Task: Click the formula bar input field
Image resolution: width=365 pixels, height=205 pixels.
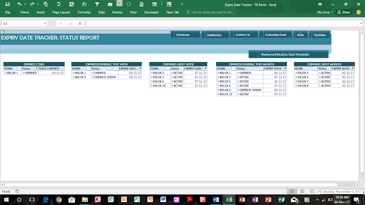Action: coord(223,23)
